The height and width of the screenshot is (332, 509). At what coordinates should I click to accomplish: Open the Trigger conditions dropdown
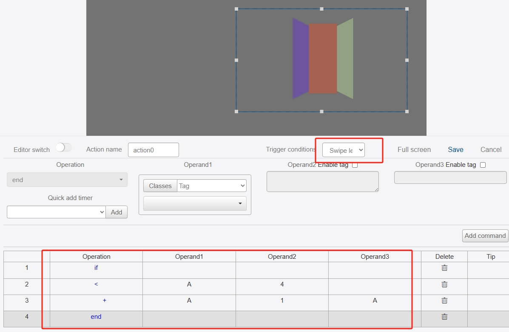[344, 150]
